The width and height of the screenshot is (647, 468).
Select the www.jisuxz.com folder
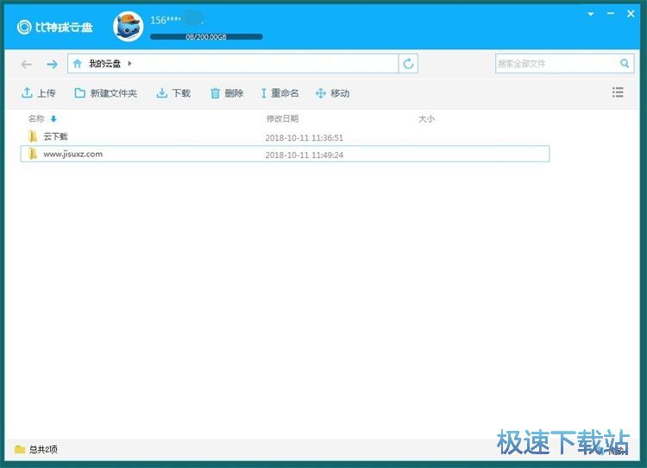coord(285,154)
